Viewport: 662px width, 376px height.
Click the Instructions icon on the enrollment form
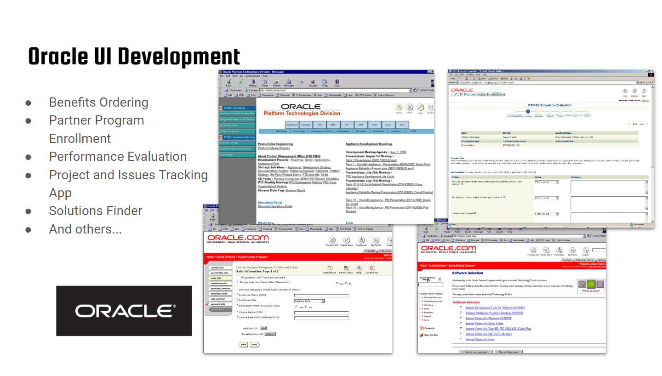pyautogui.click(x=329, y=269)
